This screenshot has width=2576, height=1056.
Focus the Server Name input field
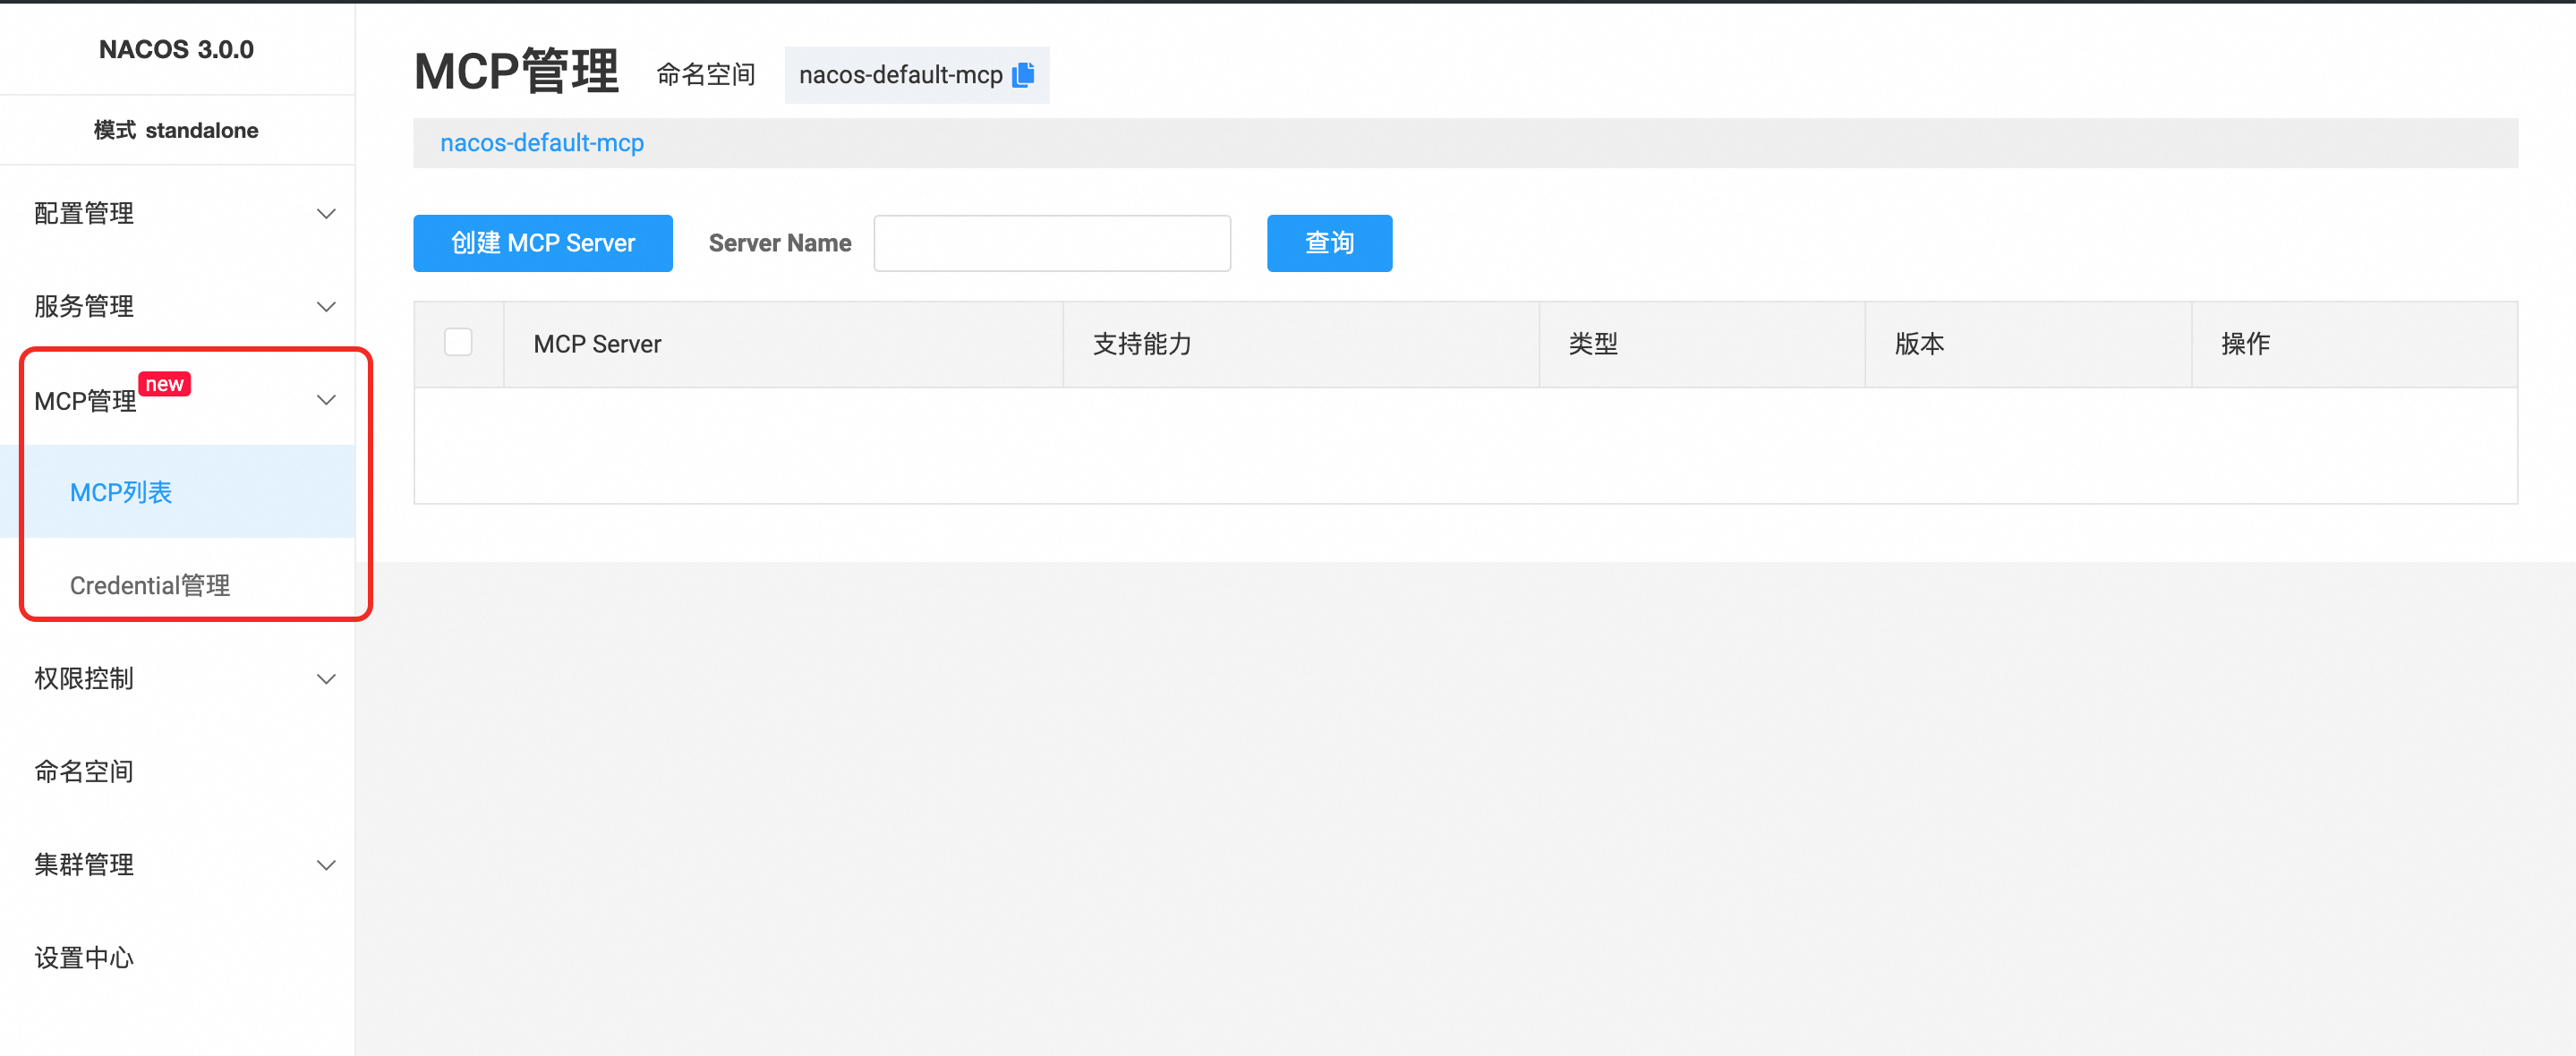pos(1051,243)
